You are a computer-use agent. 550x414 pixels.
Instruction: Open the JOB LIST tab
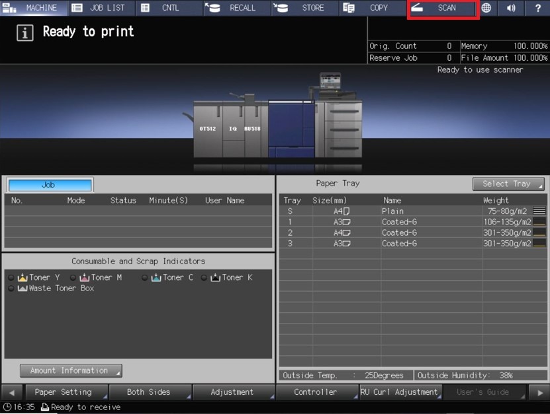pyautogui.click(x=101, y=8)
